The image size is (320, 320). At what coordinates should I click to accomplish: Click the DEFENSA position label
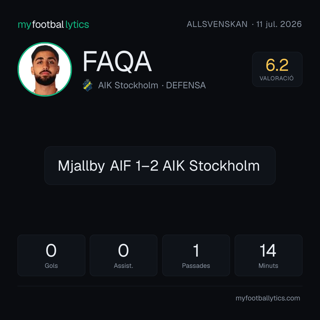tap(186, 85)
